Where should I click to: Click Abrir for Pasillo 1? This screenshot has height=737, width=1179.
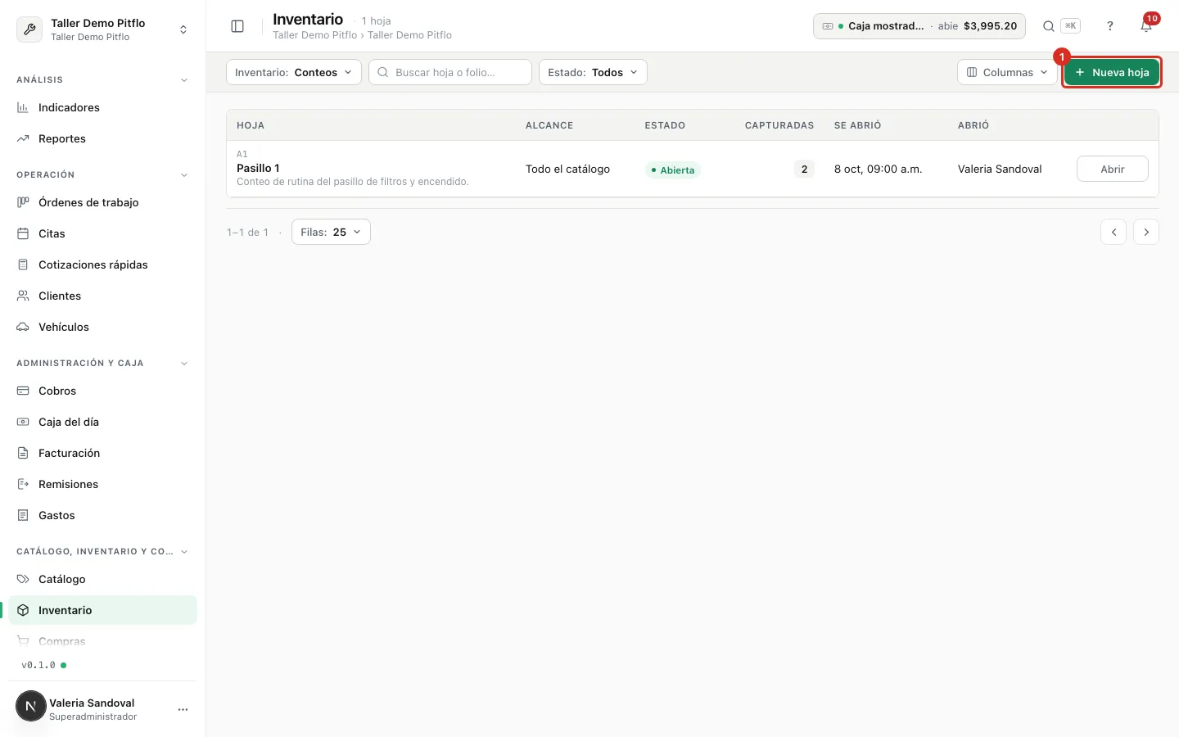(x=1112, y=169)
